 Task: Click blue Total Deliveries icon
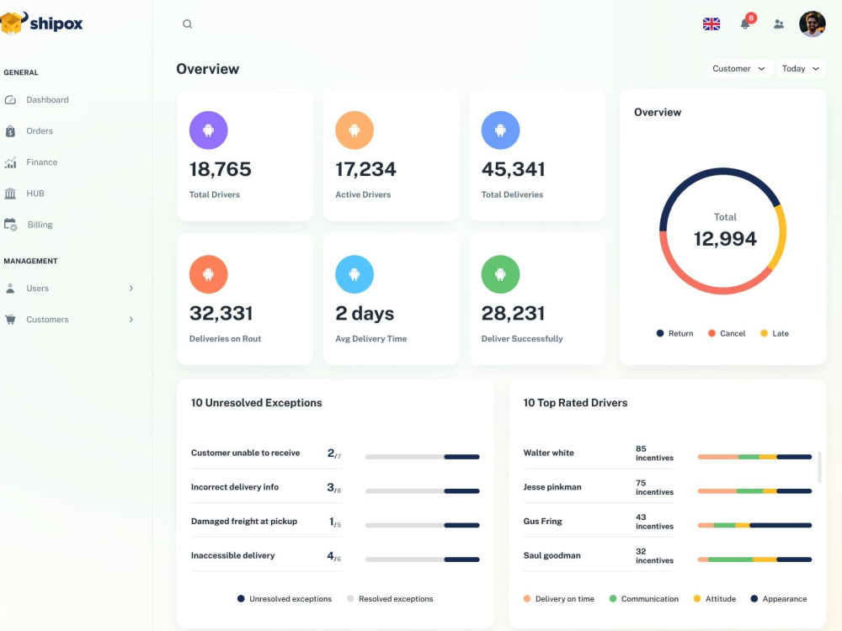click(500, 130)
